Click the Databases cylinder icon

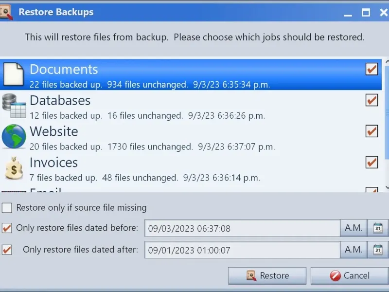(x=14, y=106)
